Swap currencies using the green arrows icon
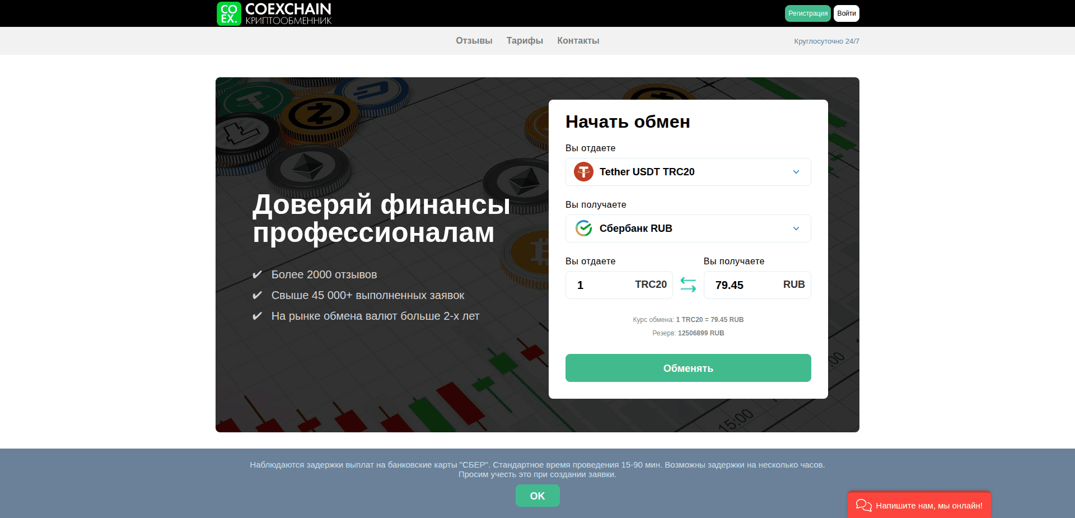This screenshot has width=1075, height=518. coord(688,285)
